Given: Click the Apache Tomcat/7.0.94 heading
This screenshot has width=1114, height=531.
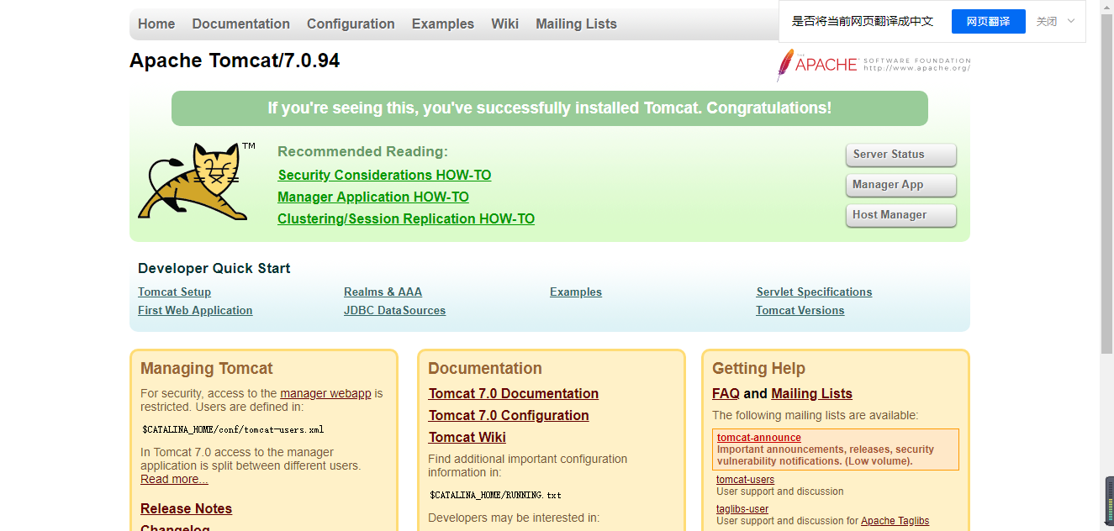Looking at the screenshot, I should tap(235, 60).
